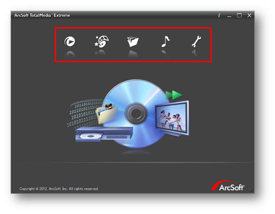275x214 pixels.
Task: Click the Blu-ray player device graphic
Action: [x=104, y=134]
